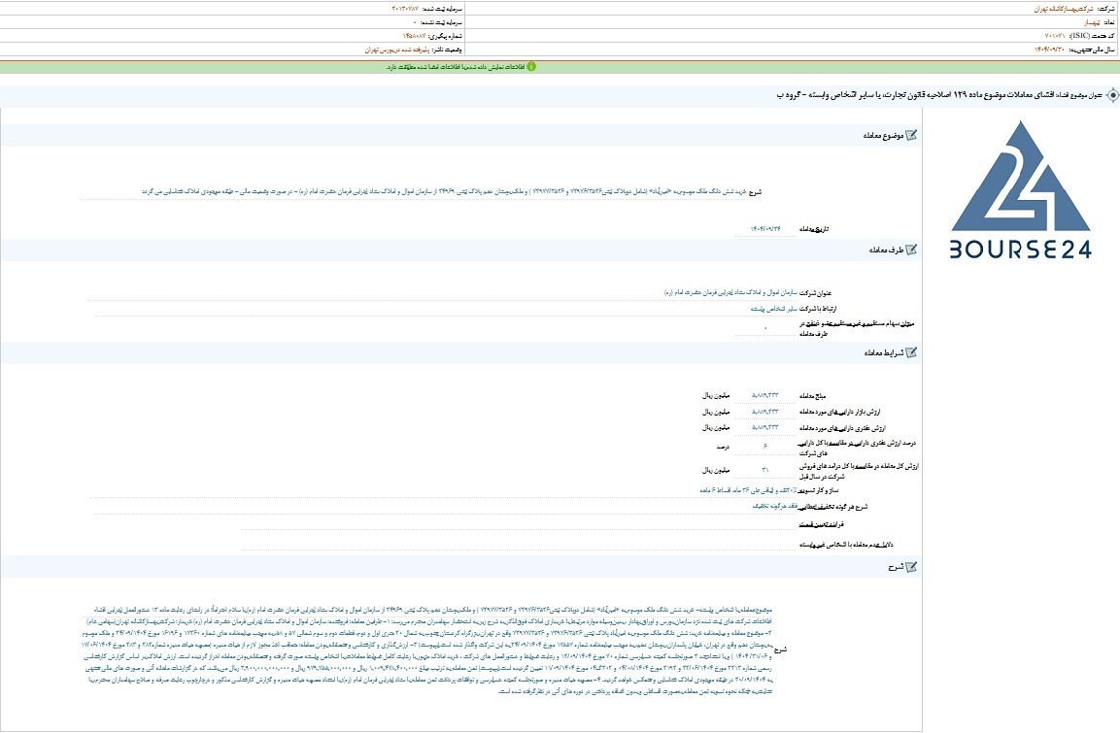Select the ticker symbol value after "نماد:"

tap(1090, 22)
